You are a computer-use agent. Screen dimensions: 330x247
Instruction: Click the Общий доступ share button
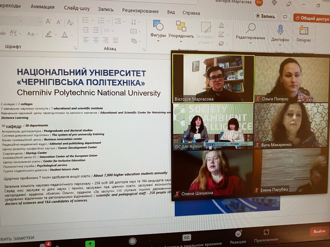pos(312,18)
